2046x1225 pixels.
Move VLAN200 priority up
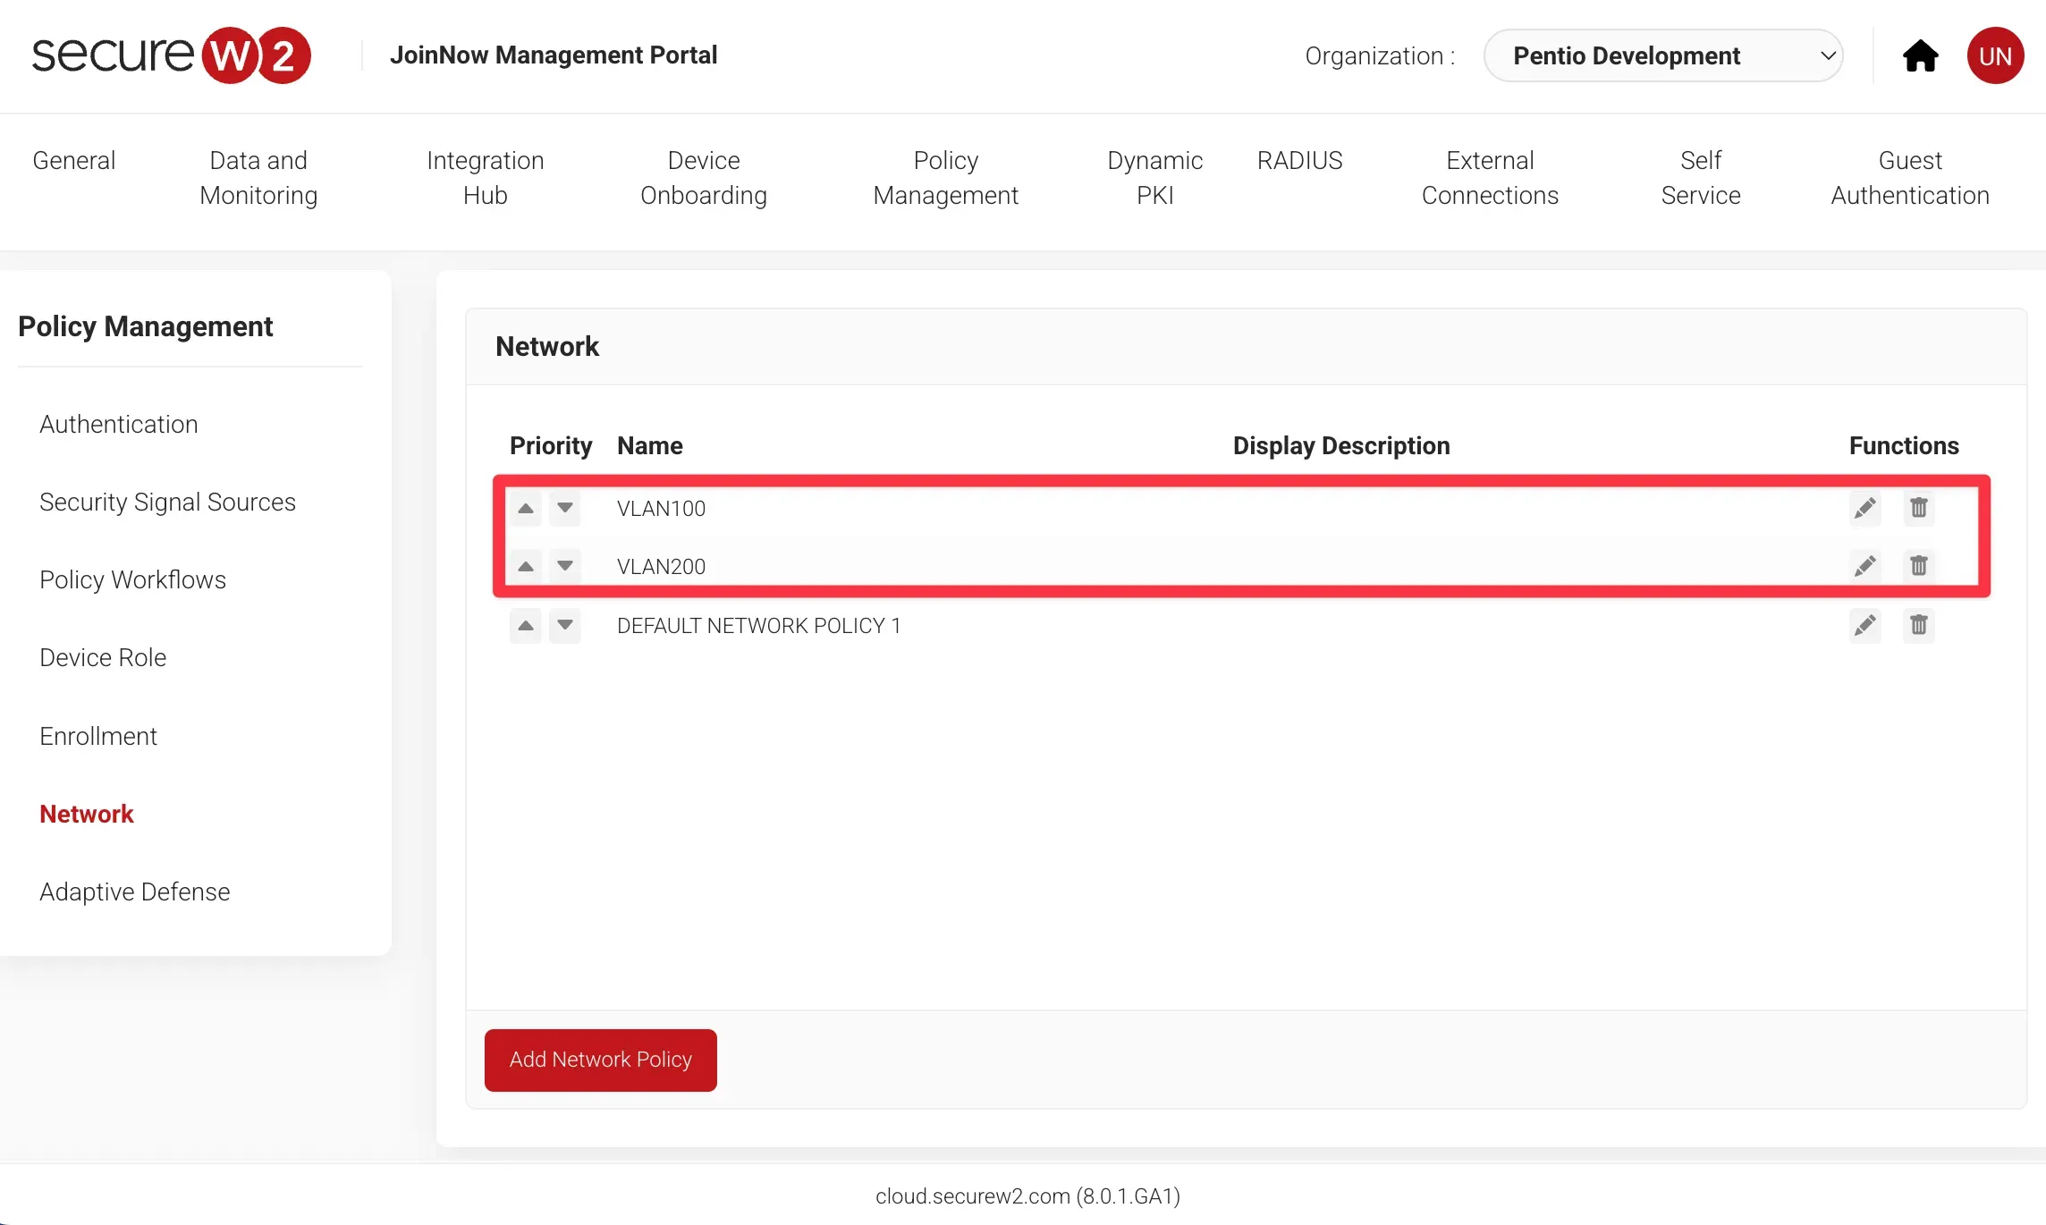pyautogui.click(x=526, y=566)
